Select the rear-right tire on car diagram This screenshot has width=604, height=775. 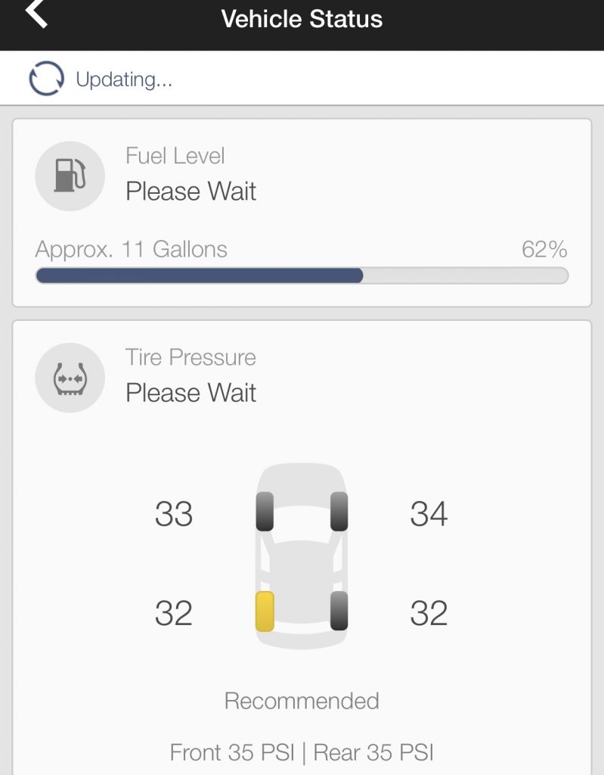[x=339, y=612]
